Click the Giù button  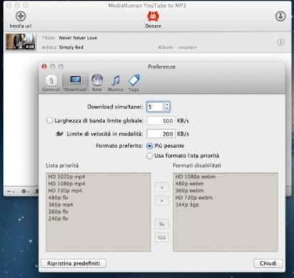coord(162,237)
